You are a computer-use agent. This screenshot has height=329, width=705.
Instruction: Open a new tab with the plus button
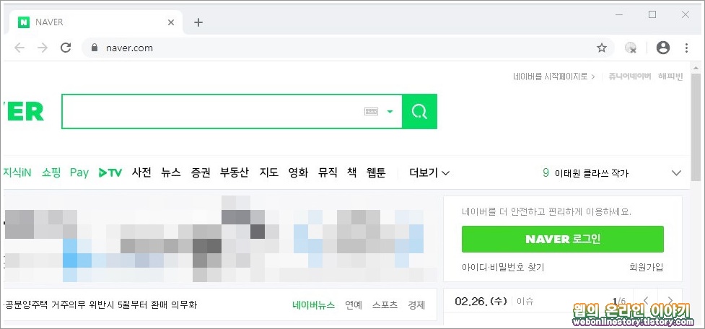tap(198, 22)
